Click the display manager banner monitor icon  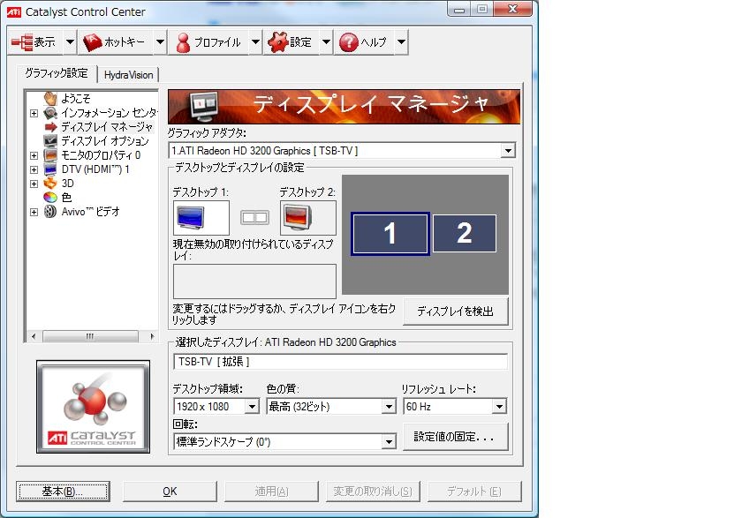[x=204, y=106]
